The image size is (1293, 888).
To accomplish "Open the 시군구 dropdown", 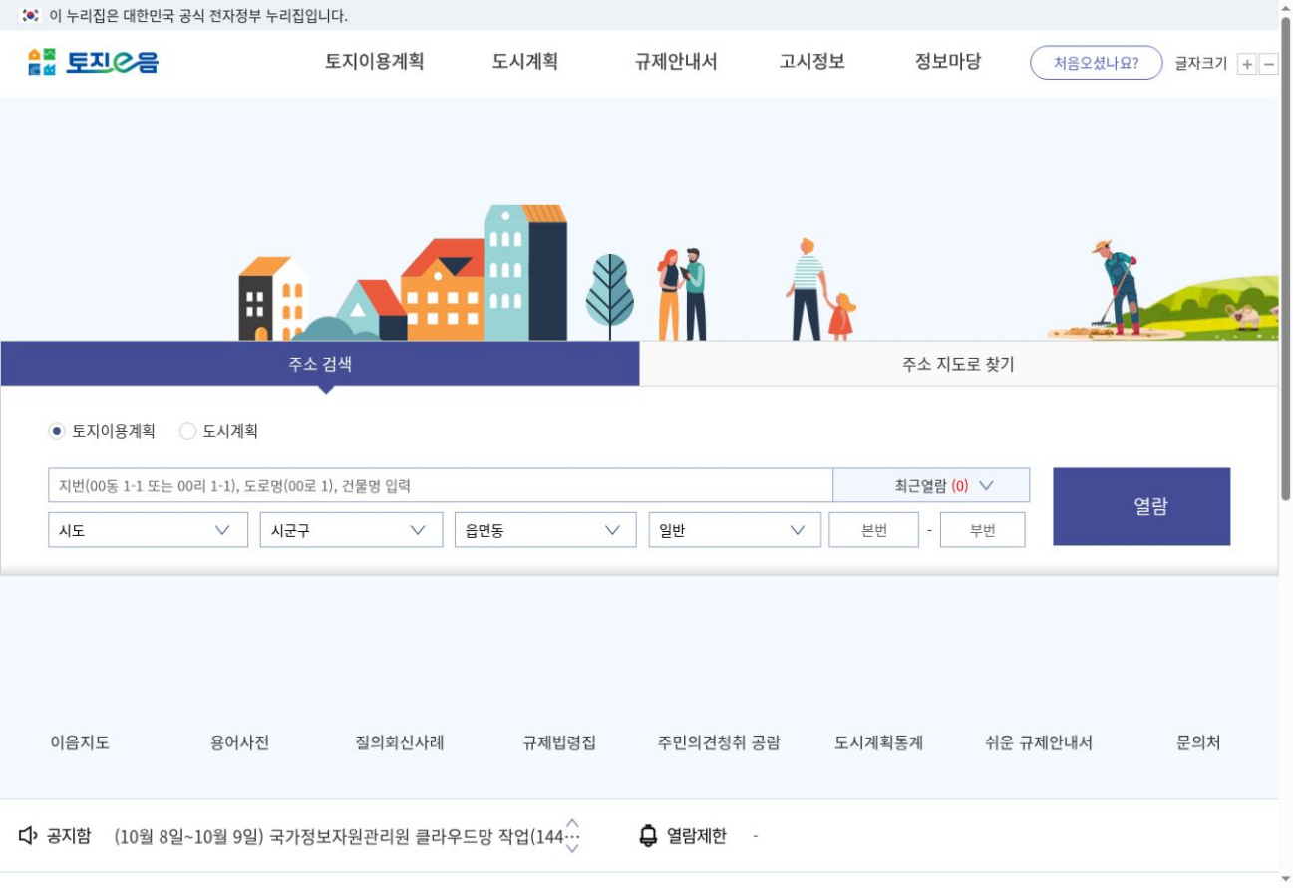I will tap(351, 530).
